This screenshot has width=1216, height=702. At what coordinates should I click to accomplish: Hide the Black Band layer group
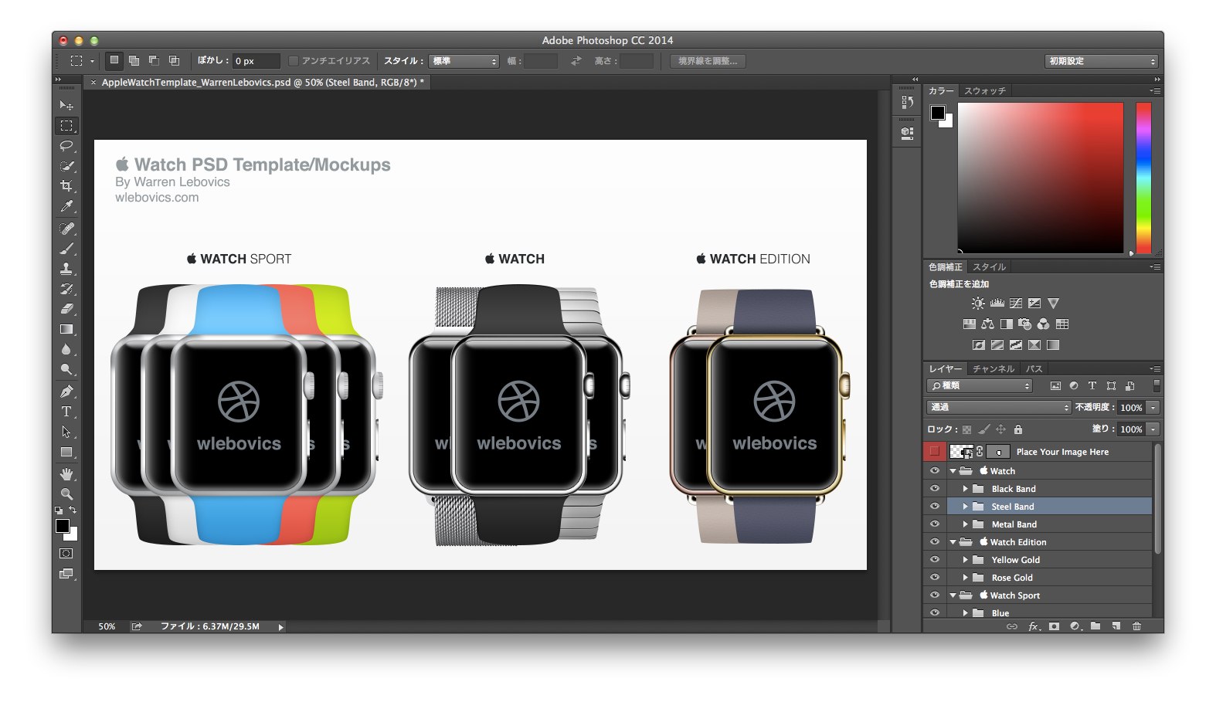(935, 489)
